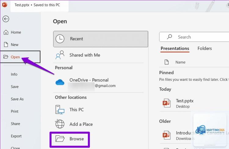Click the Desktop path under Test.pptx

click(183, 106)
